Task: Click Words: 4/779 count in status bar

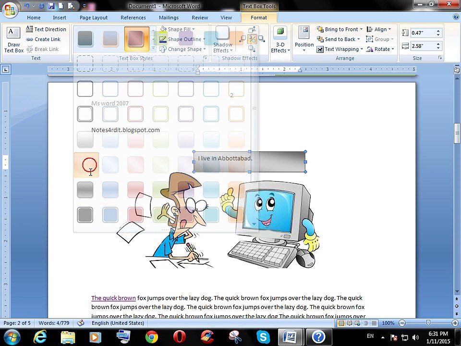Action: [54, 323]
